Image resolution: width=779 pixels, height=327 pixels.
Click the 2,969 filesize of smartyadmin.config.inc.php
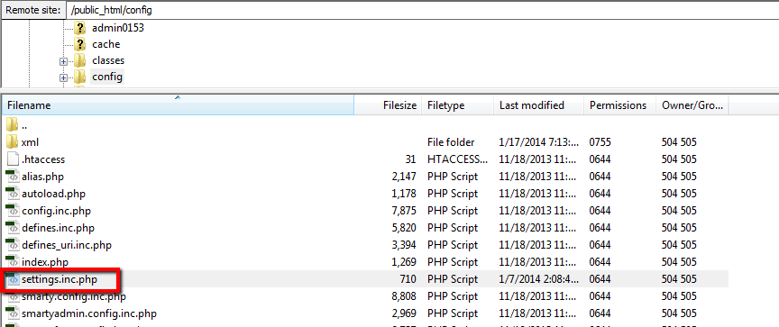point(404,313)
